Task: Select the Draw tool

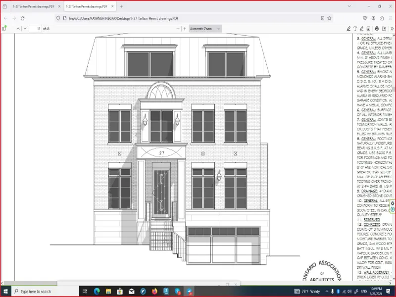Action: click(362, 29)
